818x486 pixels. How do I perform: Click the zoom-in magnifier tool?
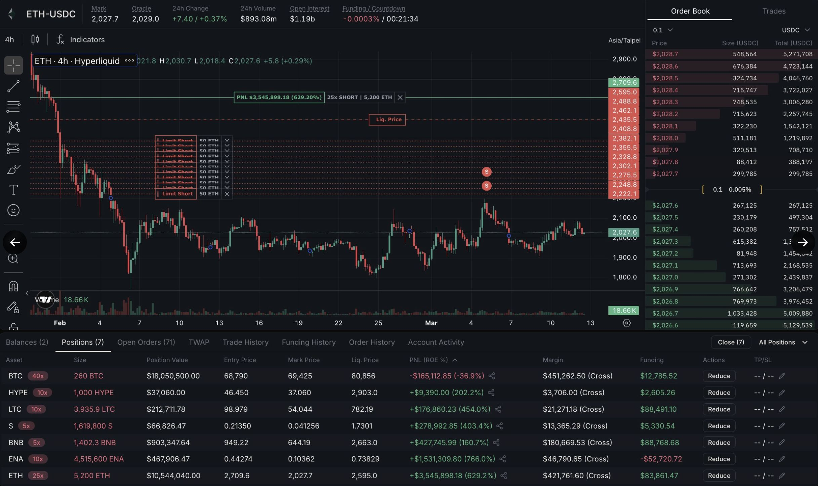click(13, 258)
